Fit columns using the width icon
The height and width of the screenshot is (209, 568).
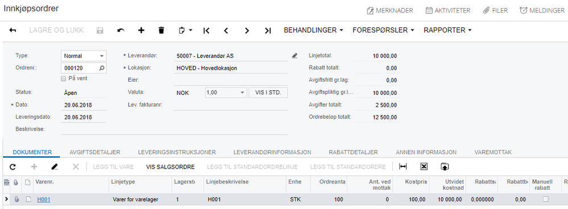tap(403, 166)
